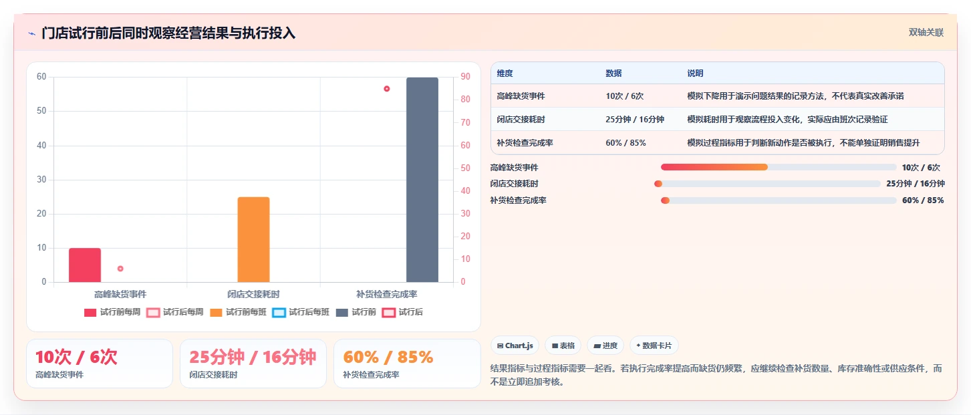Click the red 高峰缺货事件 bar
971x415 pixels.
coord(85,265)
